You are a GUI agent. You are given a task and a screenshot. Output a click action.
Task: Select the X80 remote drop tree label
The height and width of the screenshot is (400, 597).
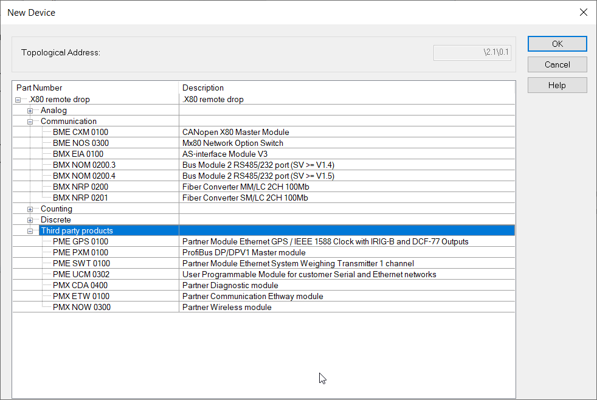60,99
